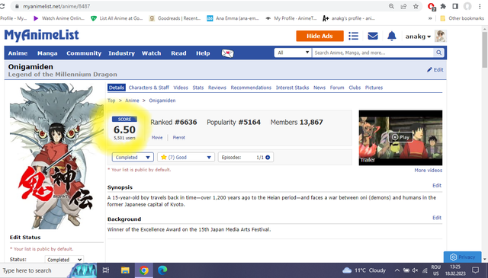
Task: Open the notifications bell icon
Action: [x=391, y=36]
